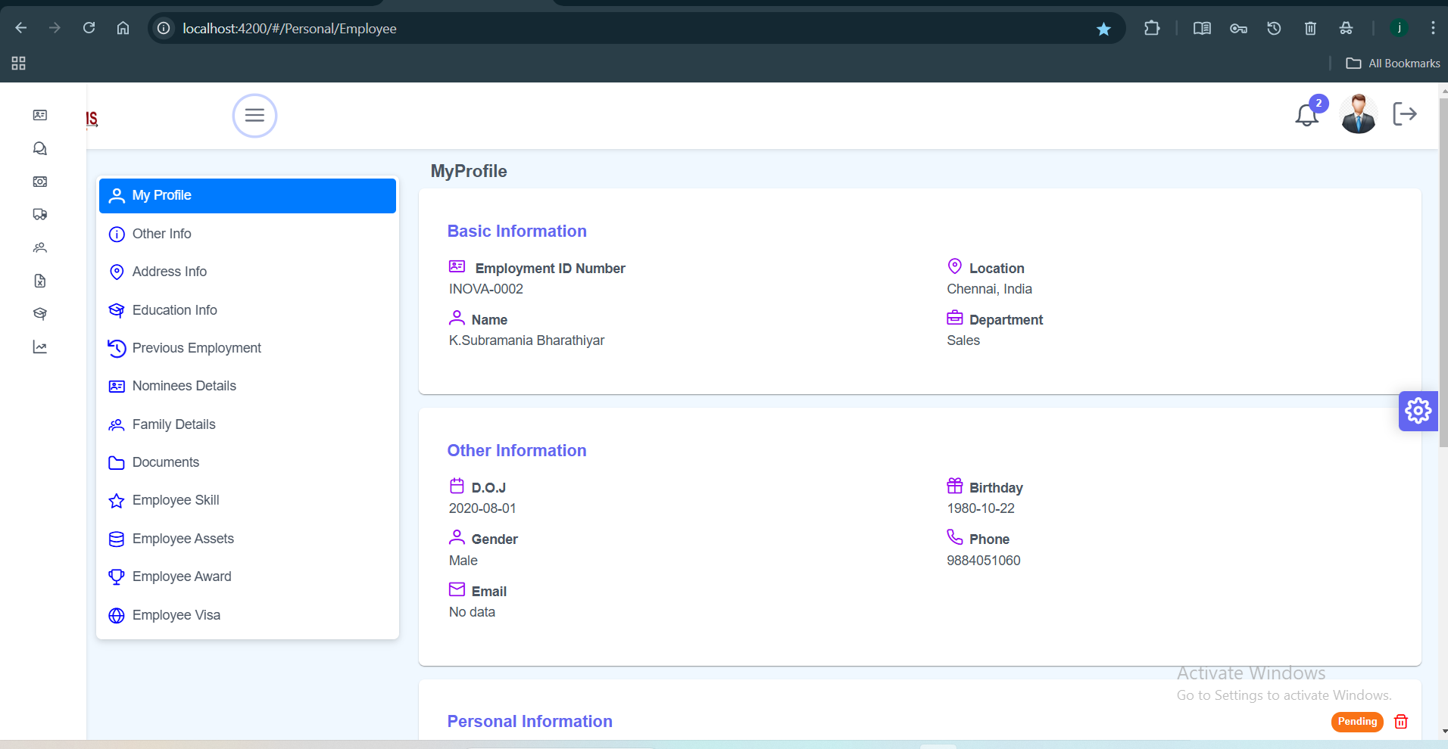
Task: Select Other Info menu item
Action: (x=161, y=234)
